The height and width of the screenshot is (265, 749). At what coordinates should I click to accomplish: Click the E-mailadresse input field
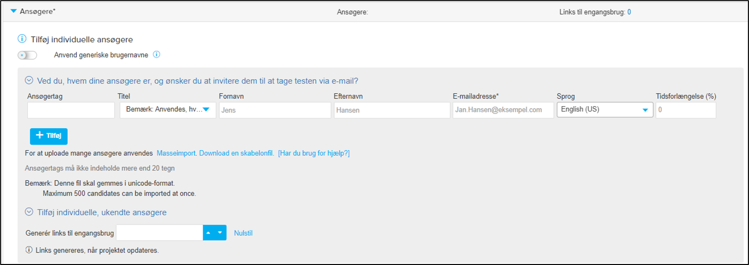pyautogui.click(x=503, y=110)
